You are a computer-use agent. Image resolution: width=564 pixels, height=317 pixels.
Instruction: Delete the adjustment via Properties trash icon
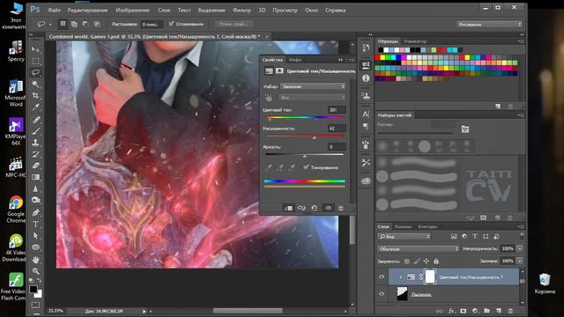341,208
